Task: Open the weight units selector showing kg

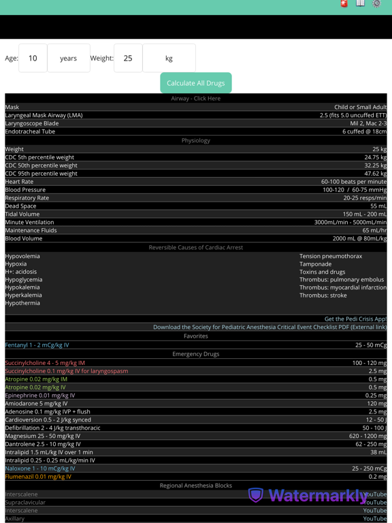Action: tap(169, 58)
